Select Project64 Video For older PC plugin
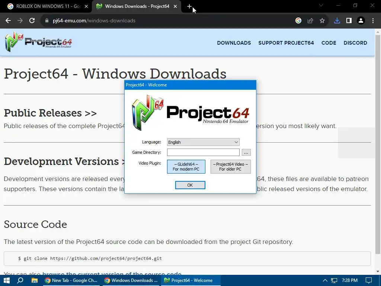The image size is (381, 286). pyautogui.click(x=230, y=166)
